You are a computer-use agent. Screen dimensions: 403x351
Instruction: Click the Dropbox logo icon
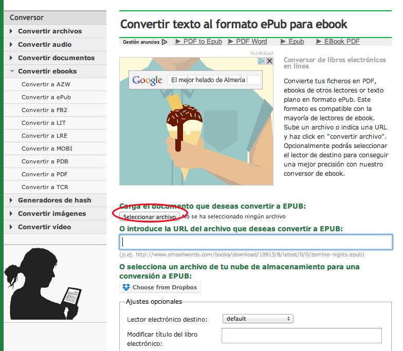pos(126,287)
